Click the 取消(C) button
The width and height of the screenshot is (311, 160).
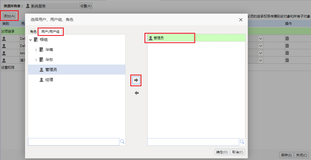point(237,152)
